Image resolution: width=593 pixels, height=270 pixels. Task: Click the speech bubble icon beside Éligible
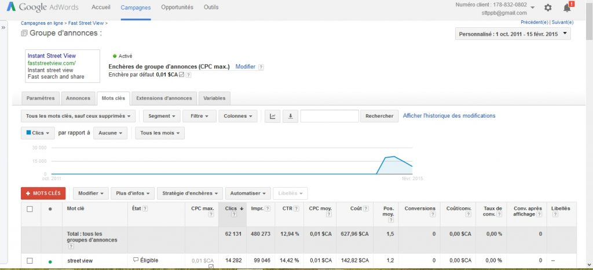(x=136, y=260)
